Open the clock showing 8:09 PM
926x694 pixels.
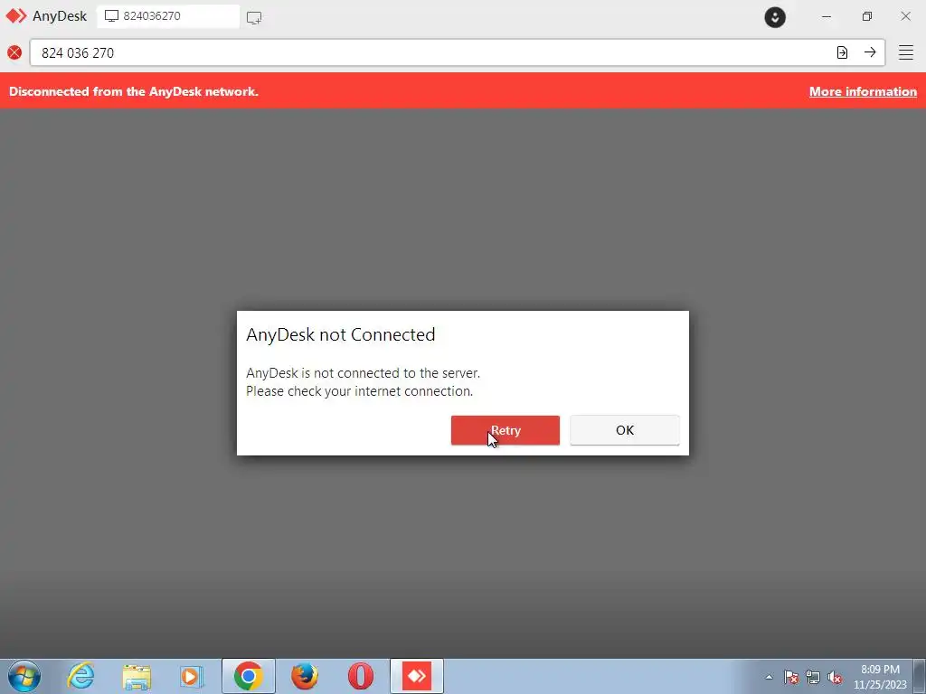pos(880,677)
